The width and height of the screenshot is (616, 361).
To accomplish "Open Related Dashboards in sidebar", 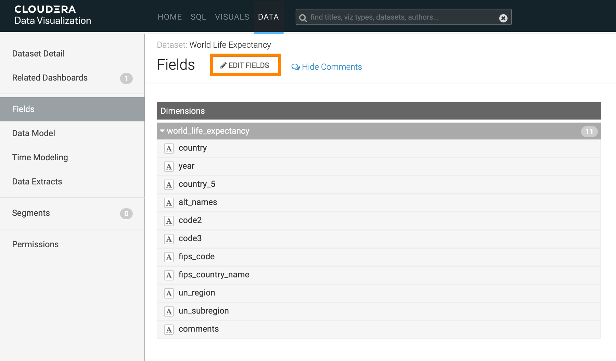I will [50, 78].
